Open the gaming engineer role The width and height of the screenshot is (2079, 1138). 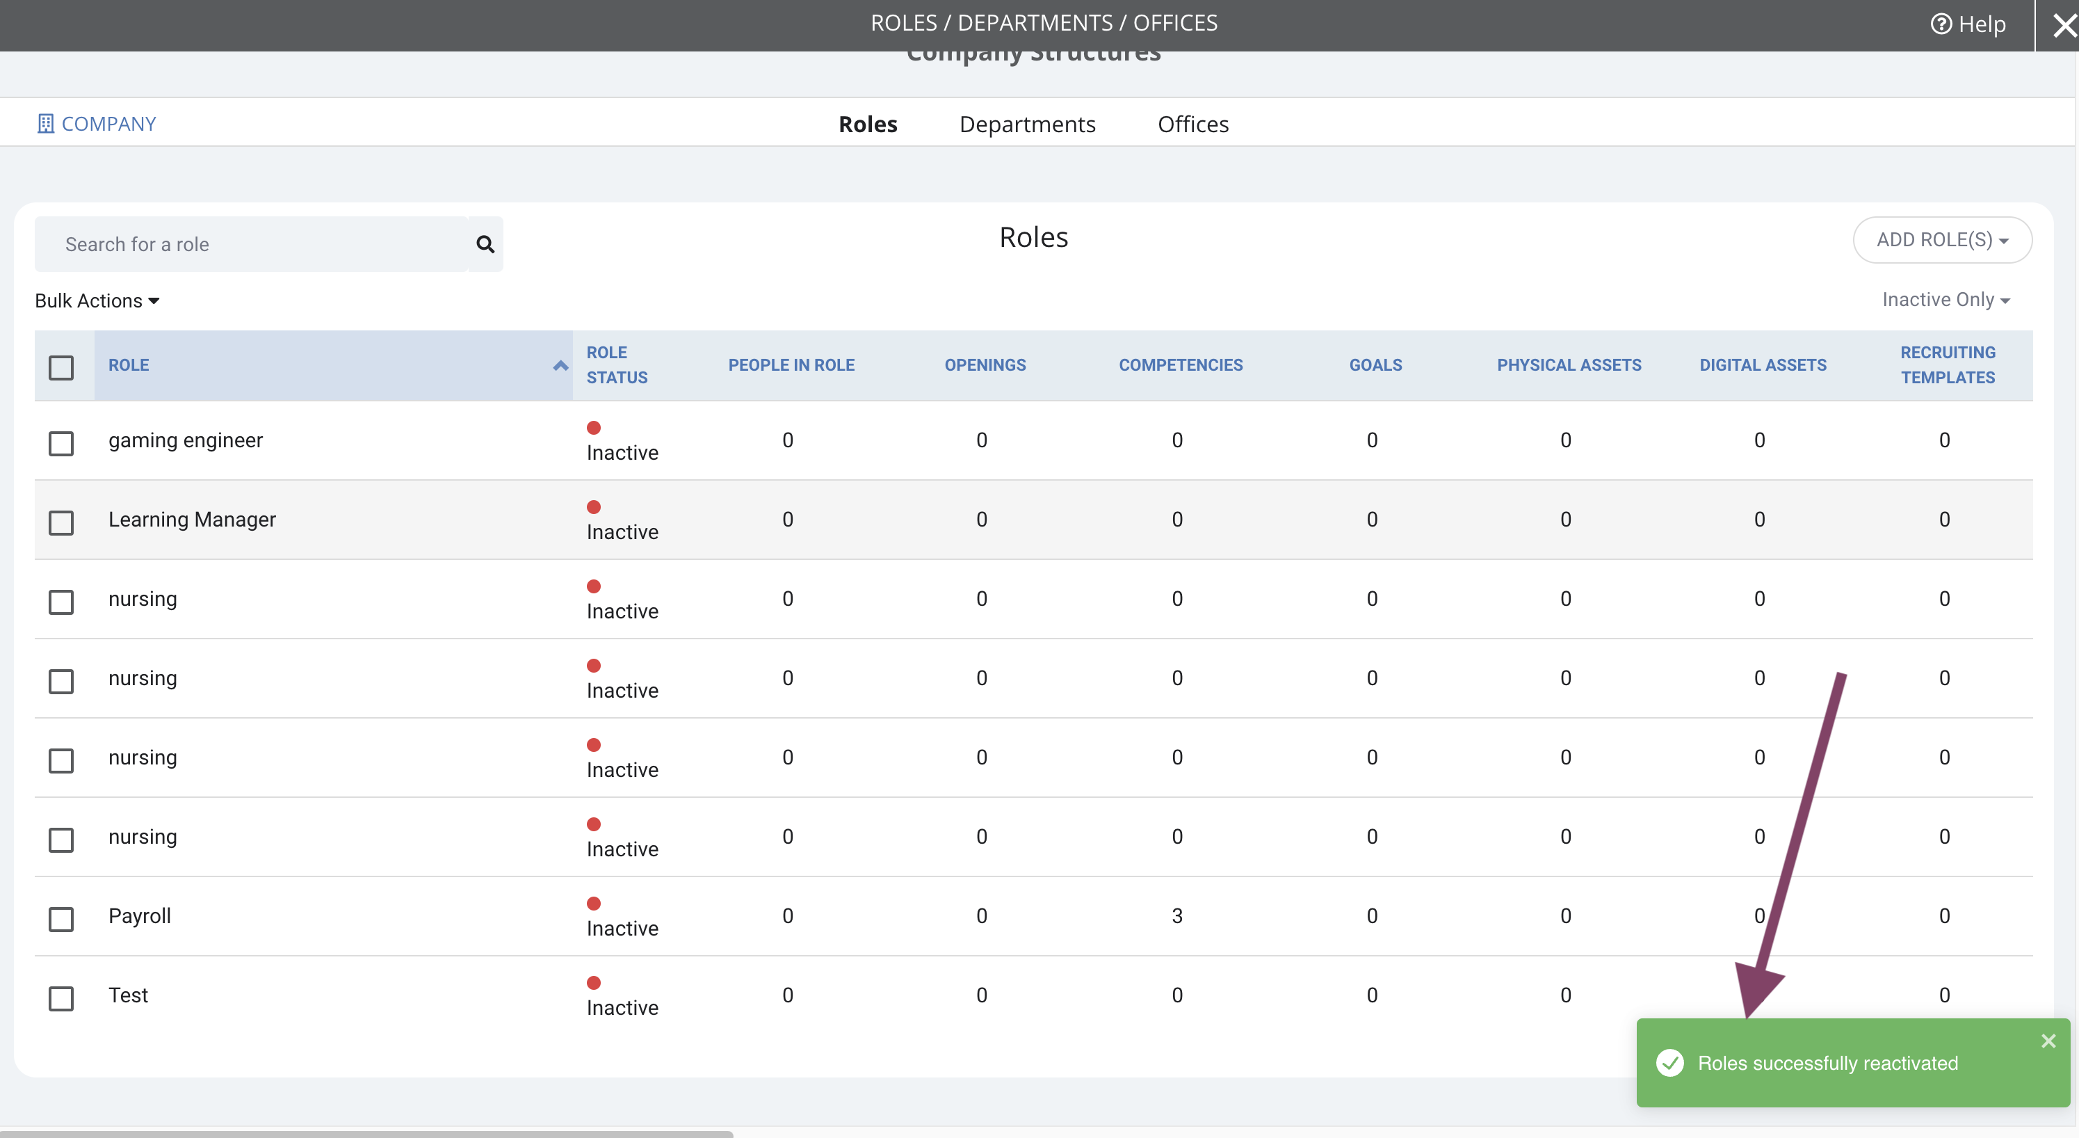(186, 440)
